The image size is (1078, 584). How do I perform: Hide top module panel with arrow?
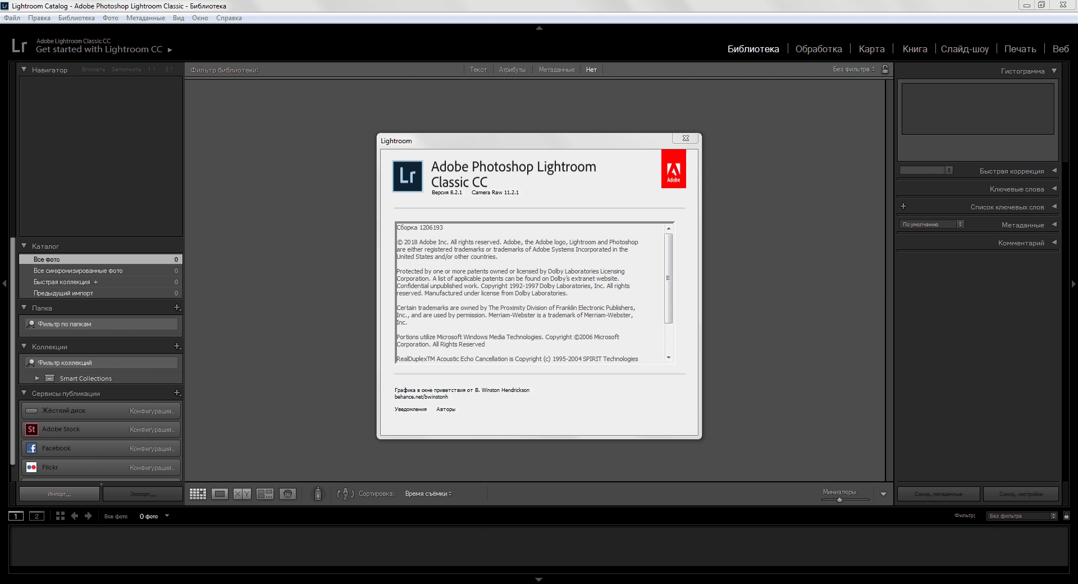coord(539,28)
